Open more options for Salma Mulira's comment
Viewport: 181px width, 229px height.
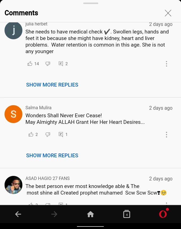pyautogui.click(x=166, y=135)
